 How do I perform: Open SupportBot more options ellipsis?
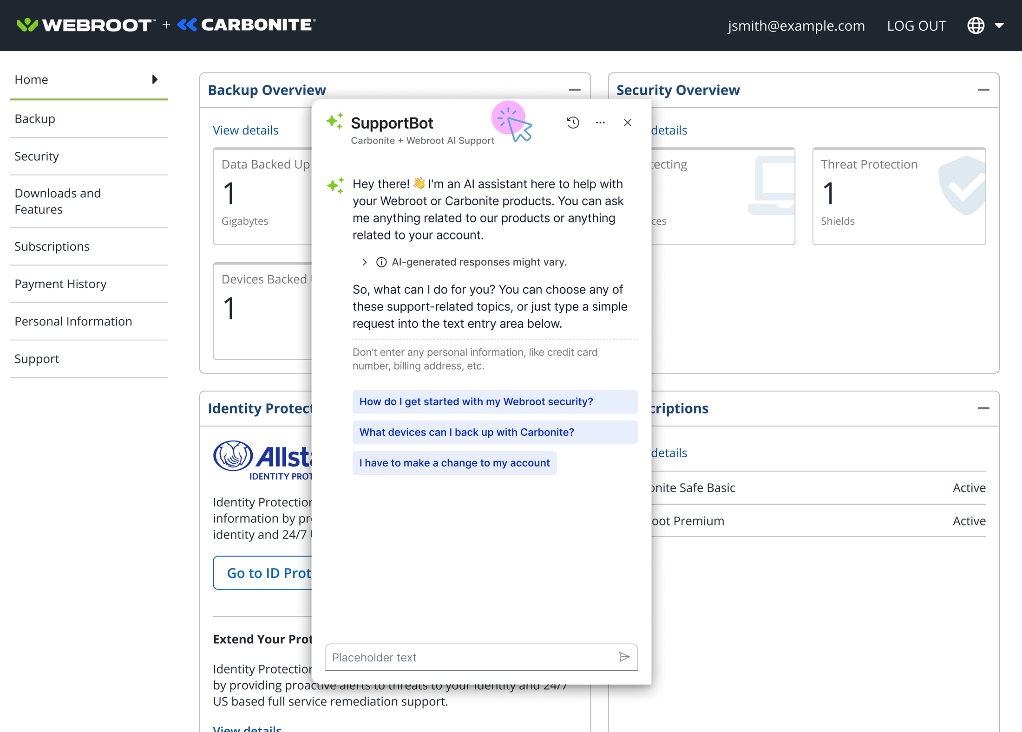coord(600,123)
